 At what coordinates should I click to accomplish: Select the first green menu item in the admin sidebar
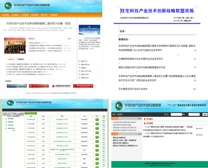tap(11, 119)
